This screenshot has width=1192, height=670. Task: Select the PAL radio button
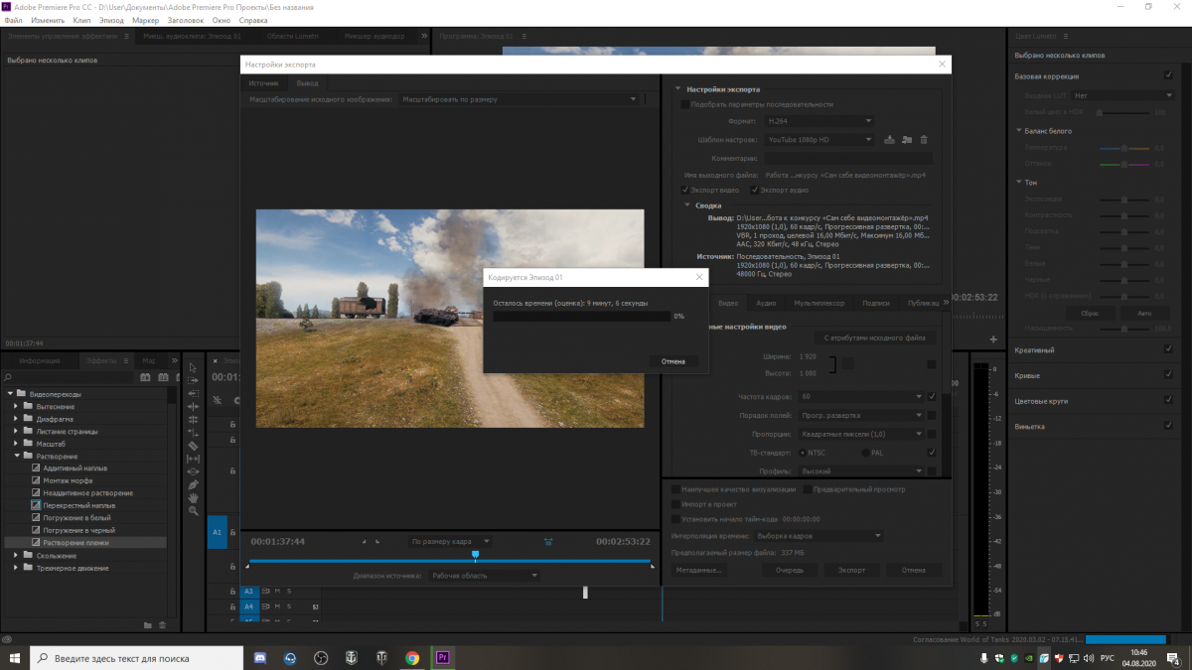[865, 453]
